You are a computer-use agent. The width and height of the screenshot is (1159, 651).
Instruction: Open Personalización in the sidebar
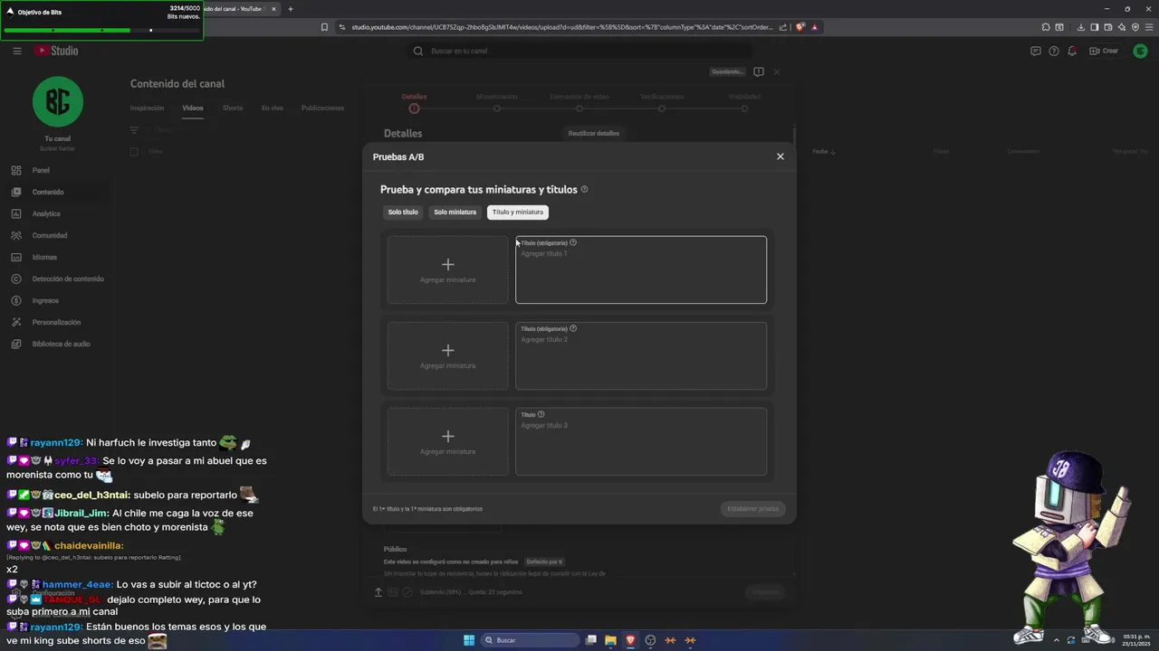[x=56, y=322]
